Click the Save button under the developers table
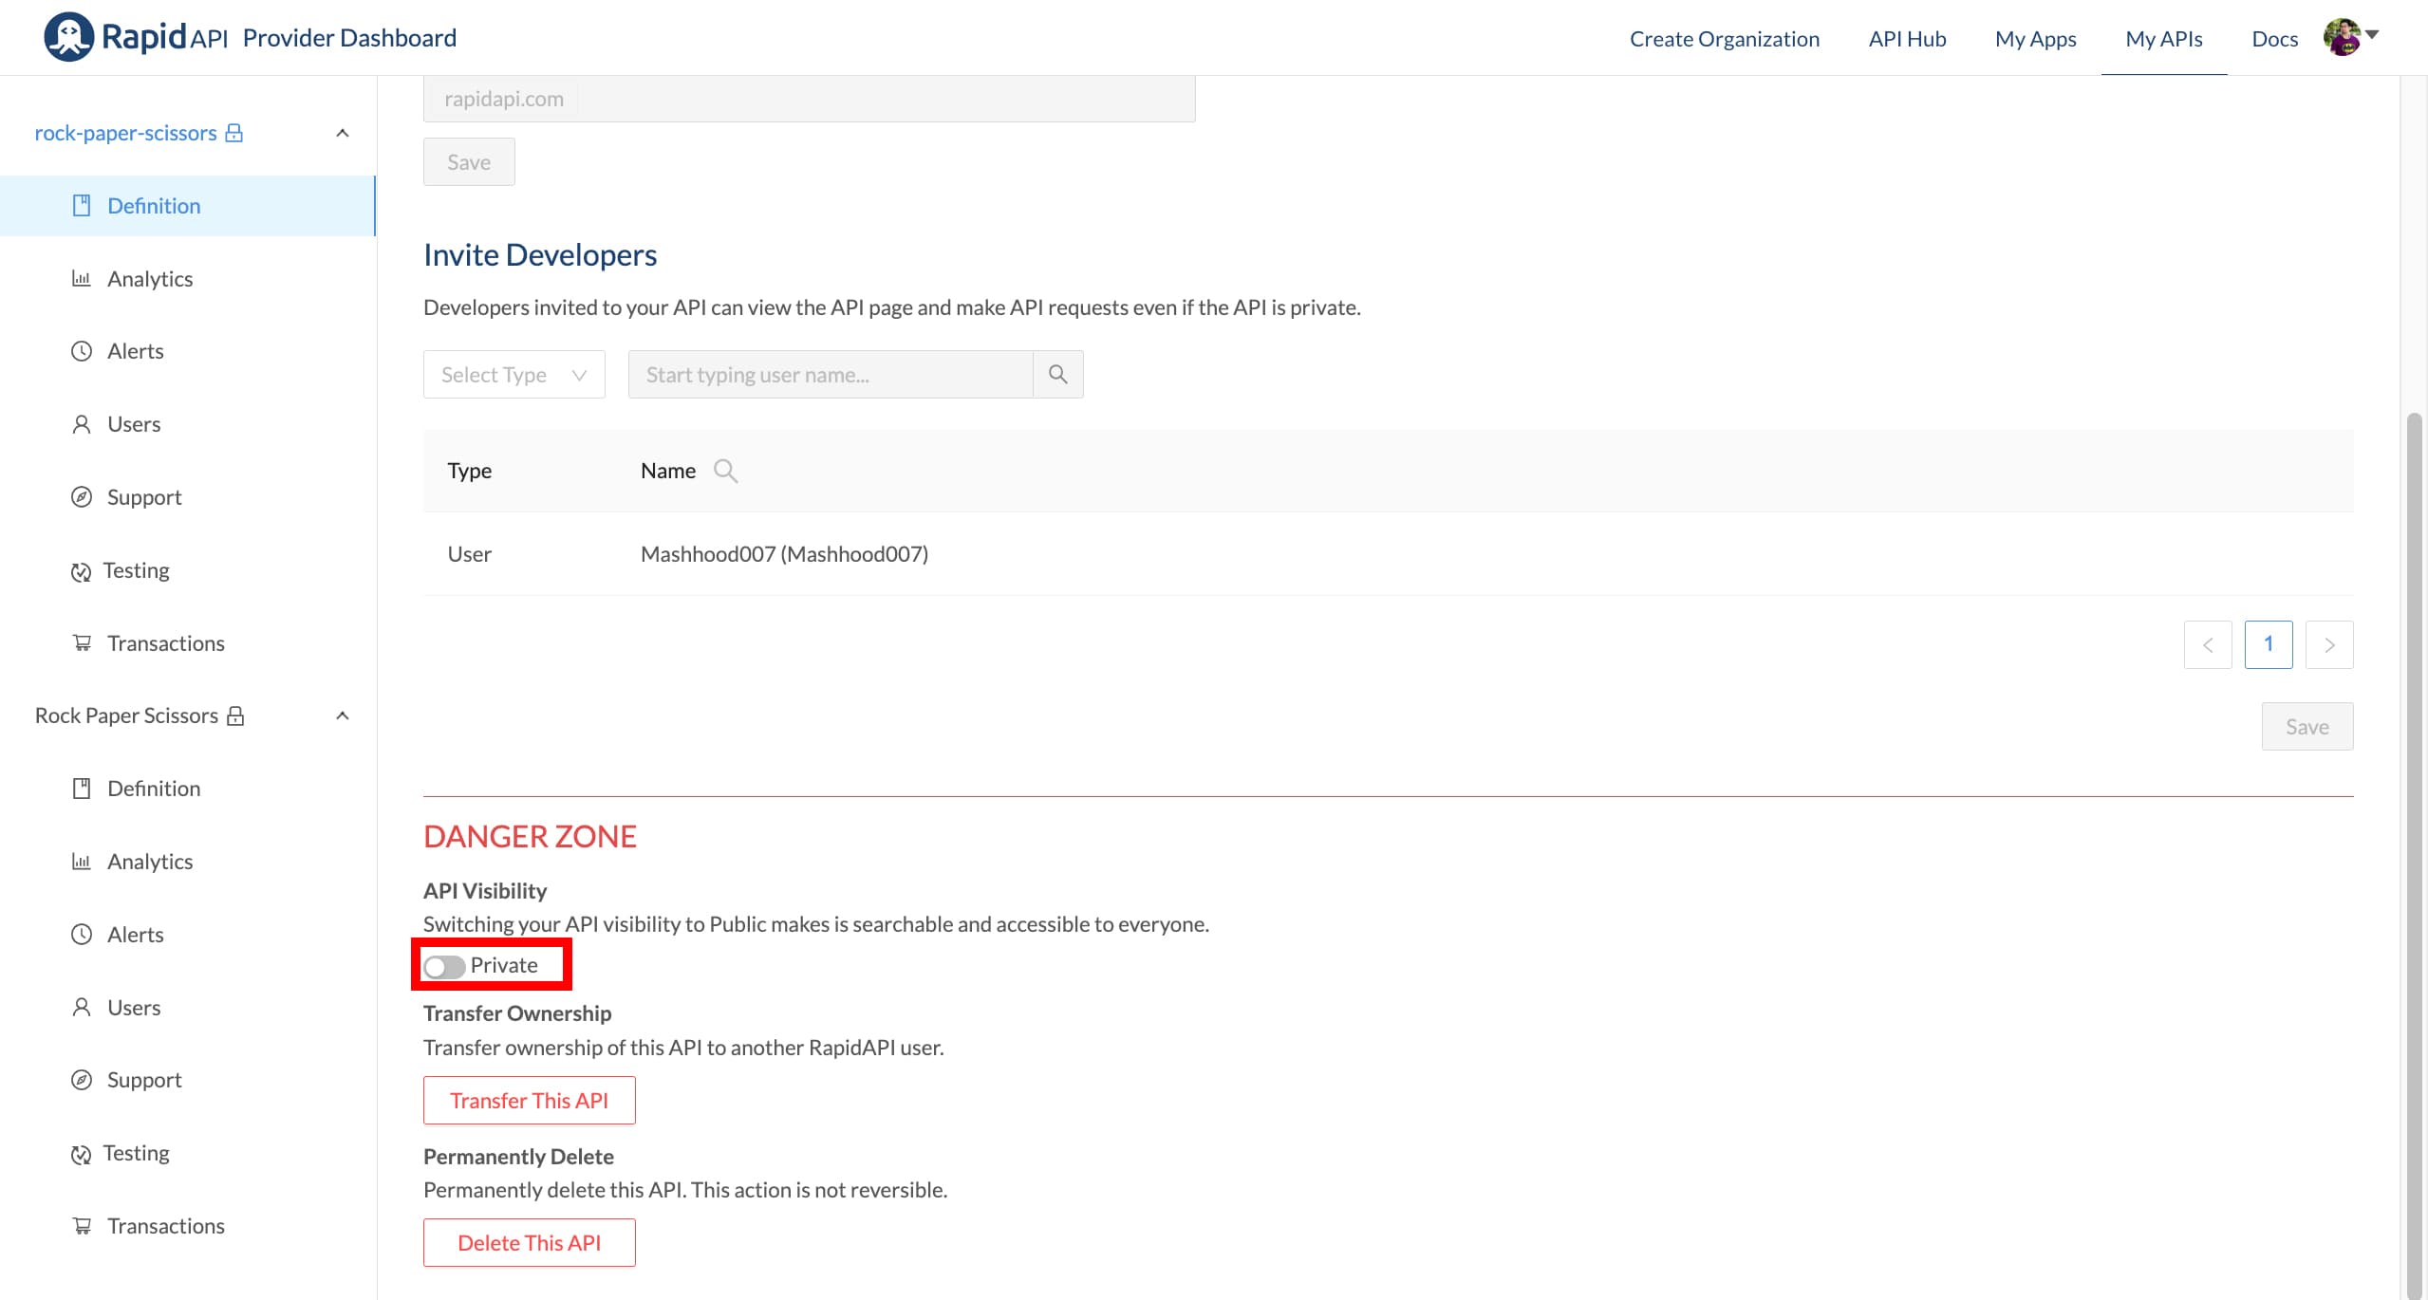The height and width of the screenshot is (1300, 2428). point(2307,727)
